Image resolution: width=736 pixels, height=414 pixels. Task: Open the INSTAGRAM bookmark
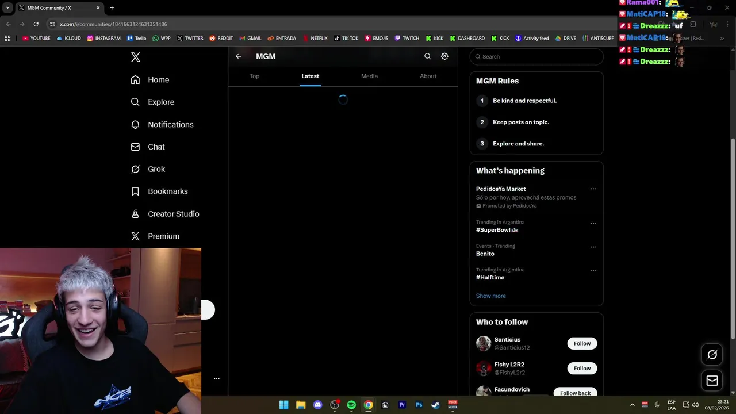104,39
